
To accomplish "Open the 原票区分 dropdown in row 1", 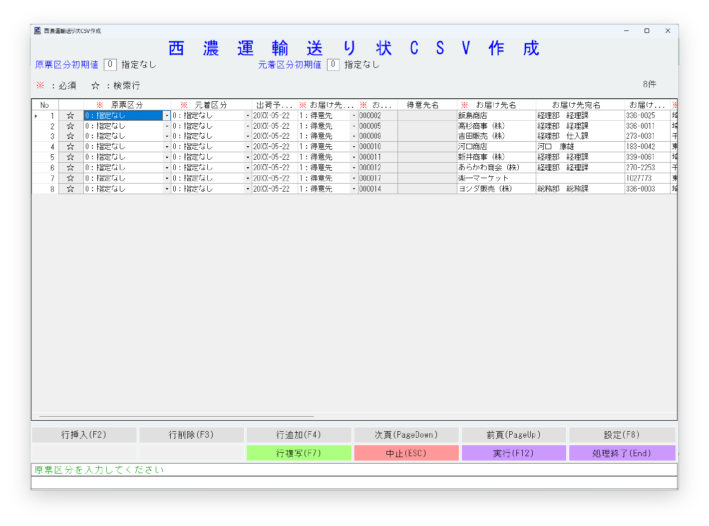I will click(x=167, y=116).
